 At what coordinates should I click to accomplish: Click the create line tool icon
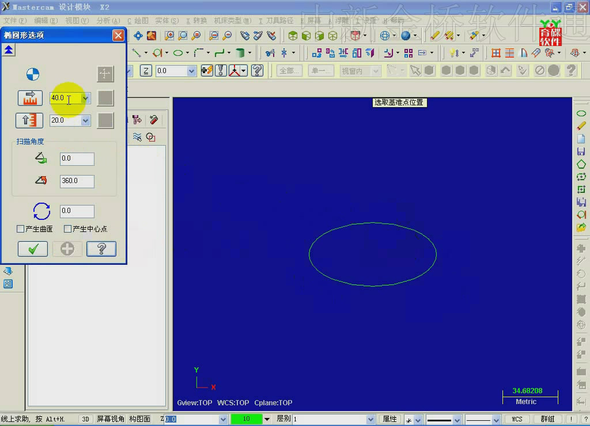tap(137, 53)
